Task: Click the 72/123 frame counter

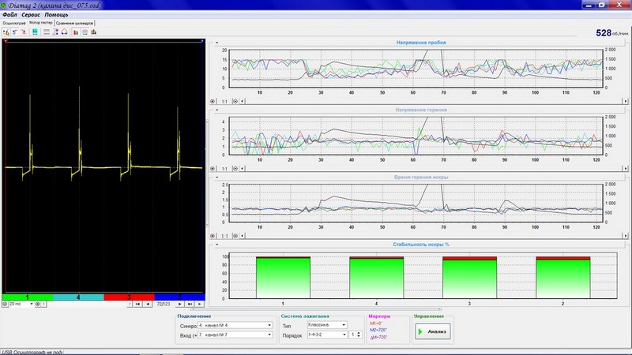Action: point(164,305)
